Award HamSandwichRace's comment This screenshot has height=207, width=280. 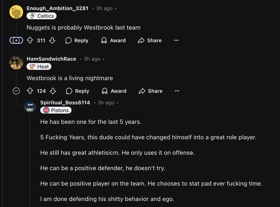pyautogui.click(x=114, y=91)
